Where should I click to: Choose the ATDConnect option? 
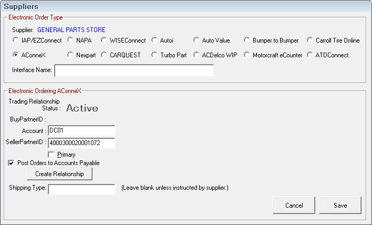pyautogui.click(x=311, y=55)
